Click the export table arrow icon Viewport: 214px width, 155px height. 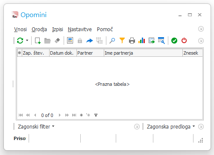tap(152, 41)
